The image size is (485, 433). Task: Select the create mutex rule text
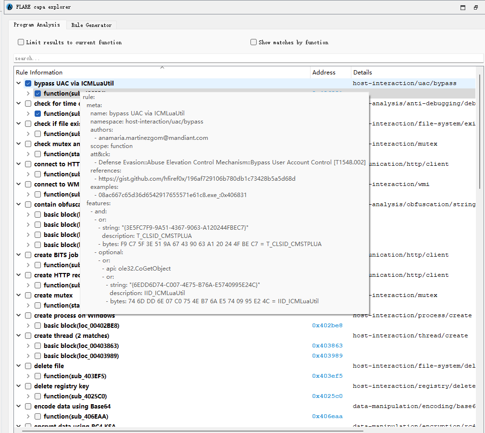[53, 296]
